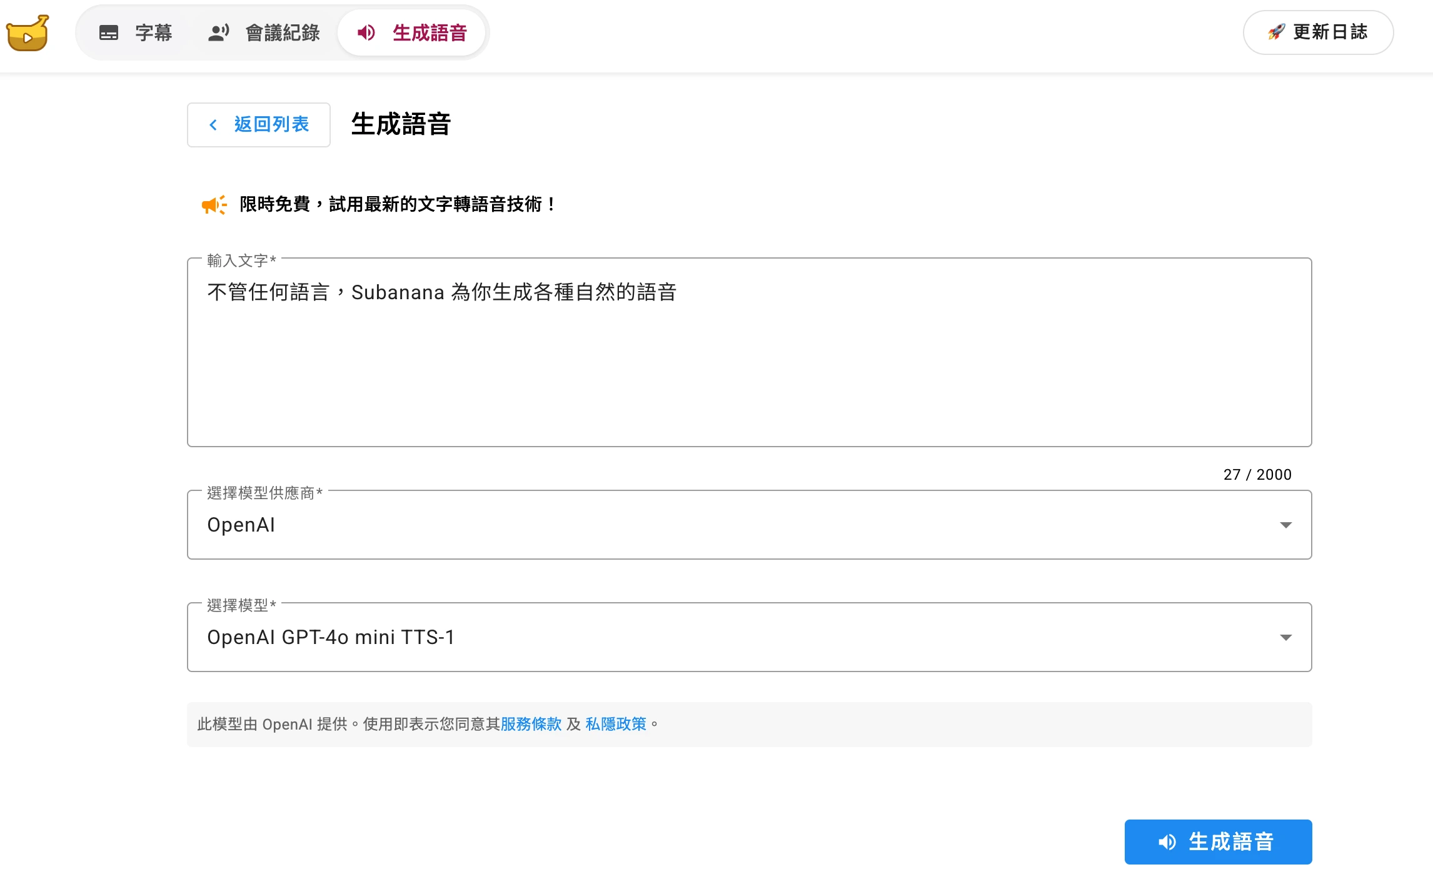The image size is (1433, 882).
Task: Click the left chevron icon in 返回列表
Action: [x=213, y=125]
